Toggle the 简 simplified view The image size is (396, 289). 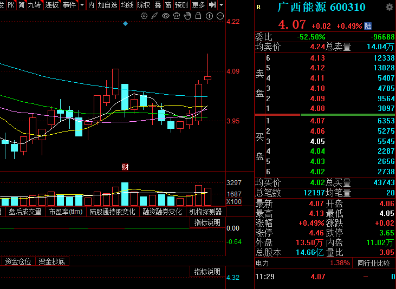pyautogui.click(x=22, y=4)
